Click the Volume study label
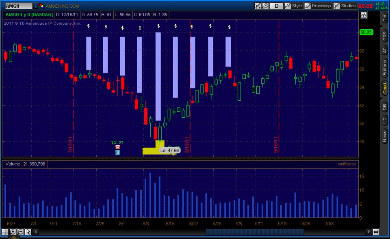Screen dimensions: 390x239 click(13, 164)
